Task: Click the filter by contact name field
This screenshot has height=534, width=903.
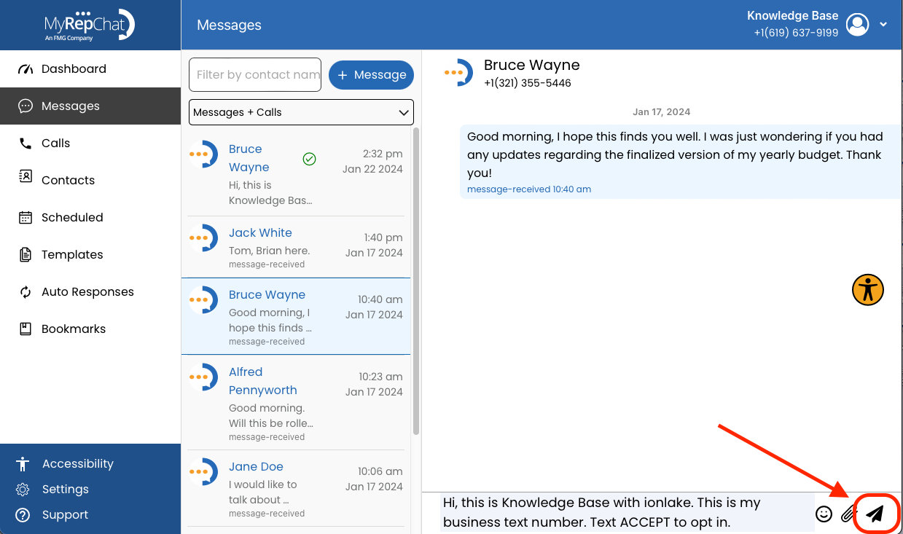Action: (x=254, y=74)
